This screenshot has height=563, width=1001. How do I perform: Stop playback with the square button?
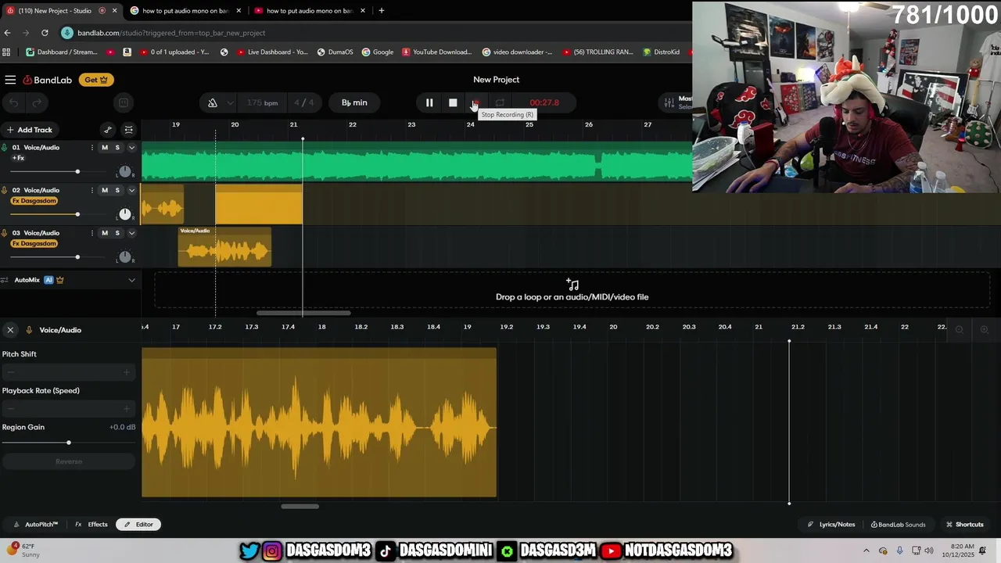pos(453,102)
